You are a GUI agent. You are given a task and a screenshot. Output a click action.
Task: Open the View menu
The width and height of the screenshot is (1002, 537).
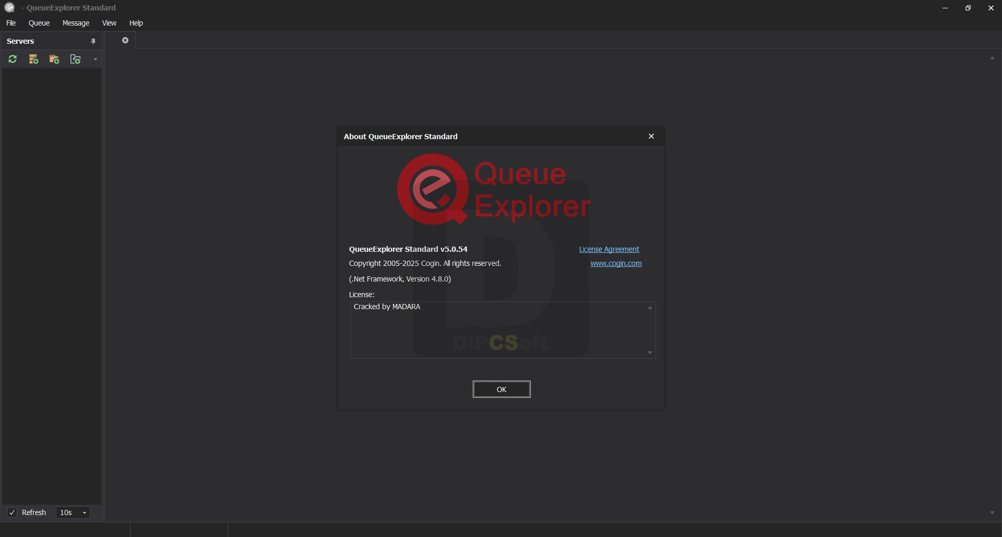click(x=109, y=23)
